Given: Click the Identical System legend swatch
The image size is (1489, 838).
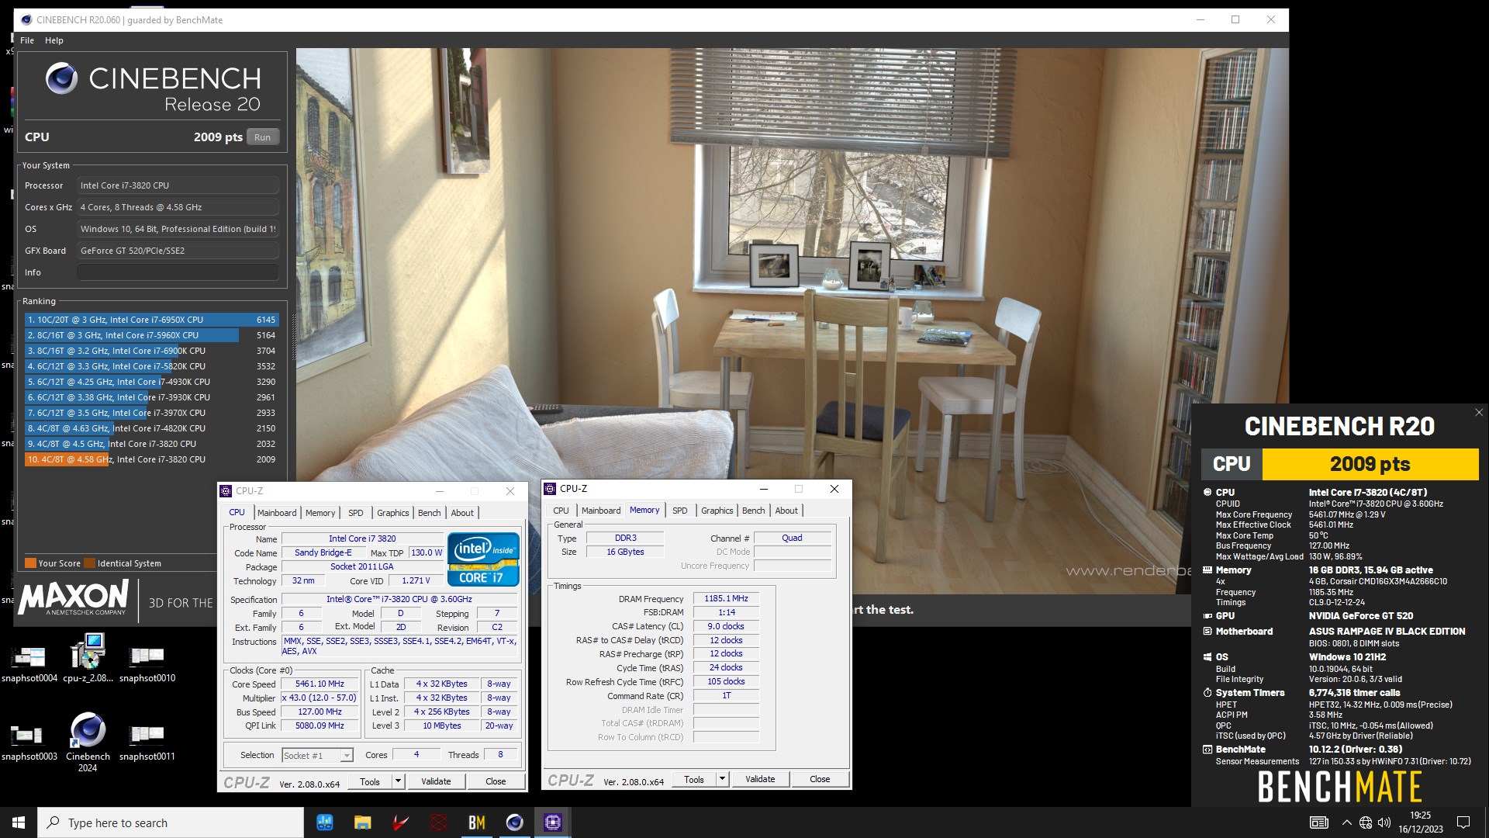Looking at the screenshot, I should pos(90,563).
